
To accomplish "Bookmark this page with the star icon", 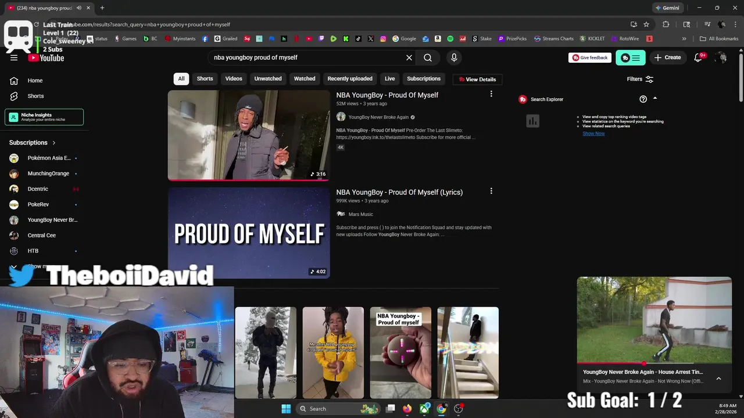I will tap(646, 24).
